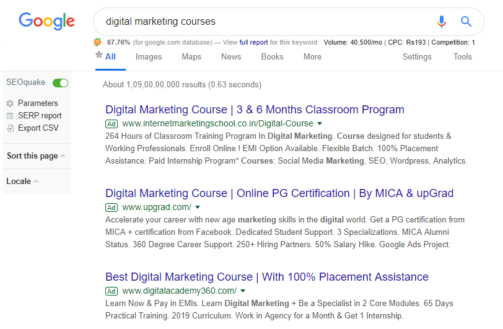
Task: Collapse the Sort this page section
Action: pyautogui.click(x=36, y=156)
